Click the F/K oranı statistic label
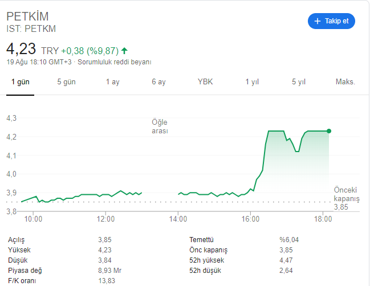Image resolution: width=370 pixels, height=286 pixels. click(23, 281)
